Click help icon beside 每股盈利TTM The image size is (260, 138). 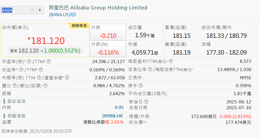click(171, 62)
